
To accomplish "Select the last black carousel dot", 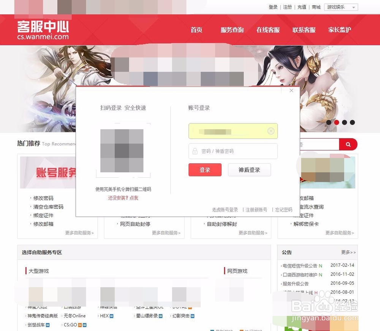I will coord(352,122).
